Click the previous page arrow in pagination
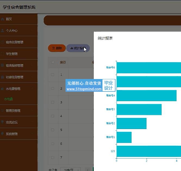The image size is (181, 171). 88,170
